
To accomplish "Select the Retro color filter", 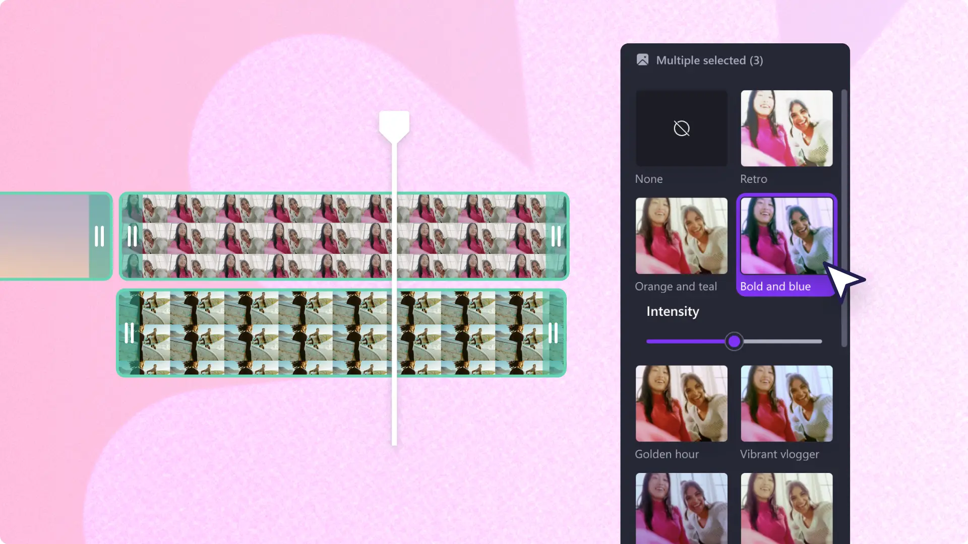I will click(786, 127).
